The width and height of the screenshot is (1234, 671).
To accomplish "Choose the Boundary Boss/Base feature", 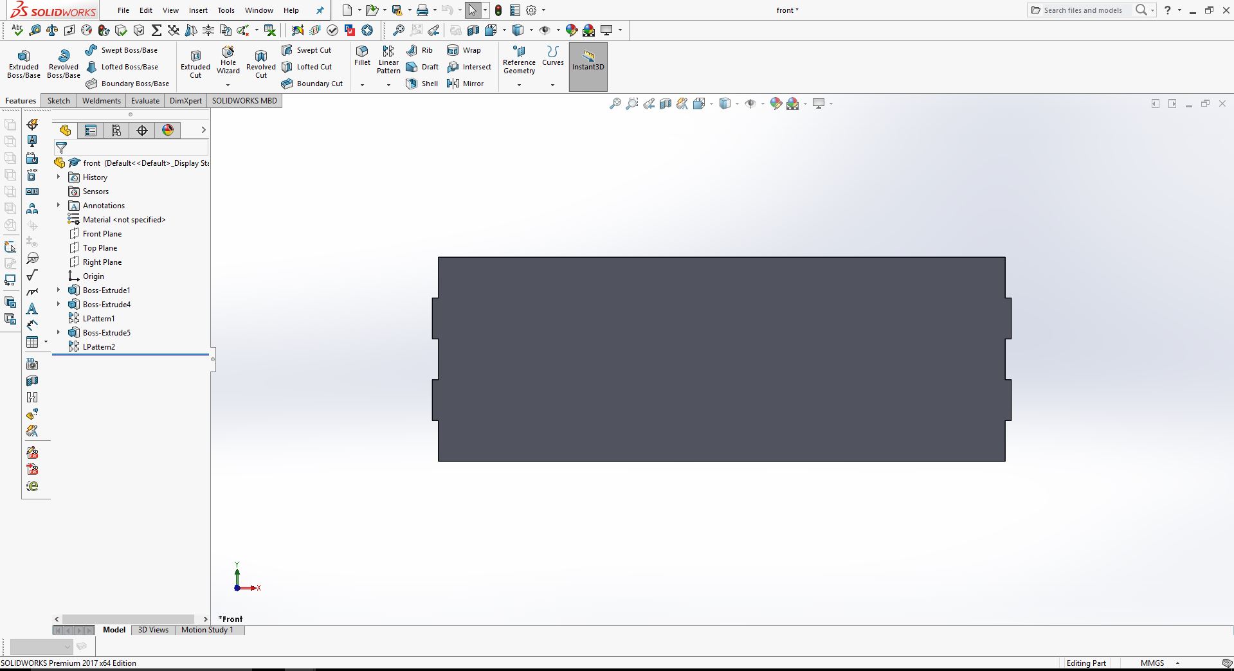I will [127, 84].
